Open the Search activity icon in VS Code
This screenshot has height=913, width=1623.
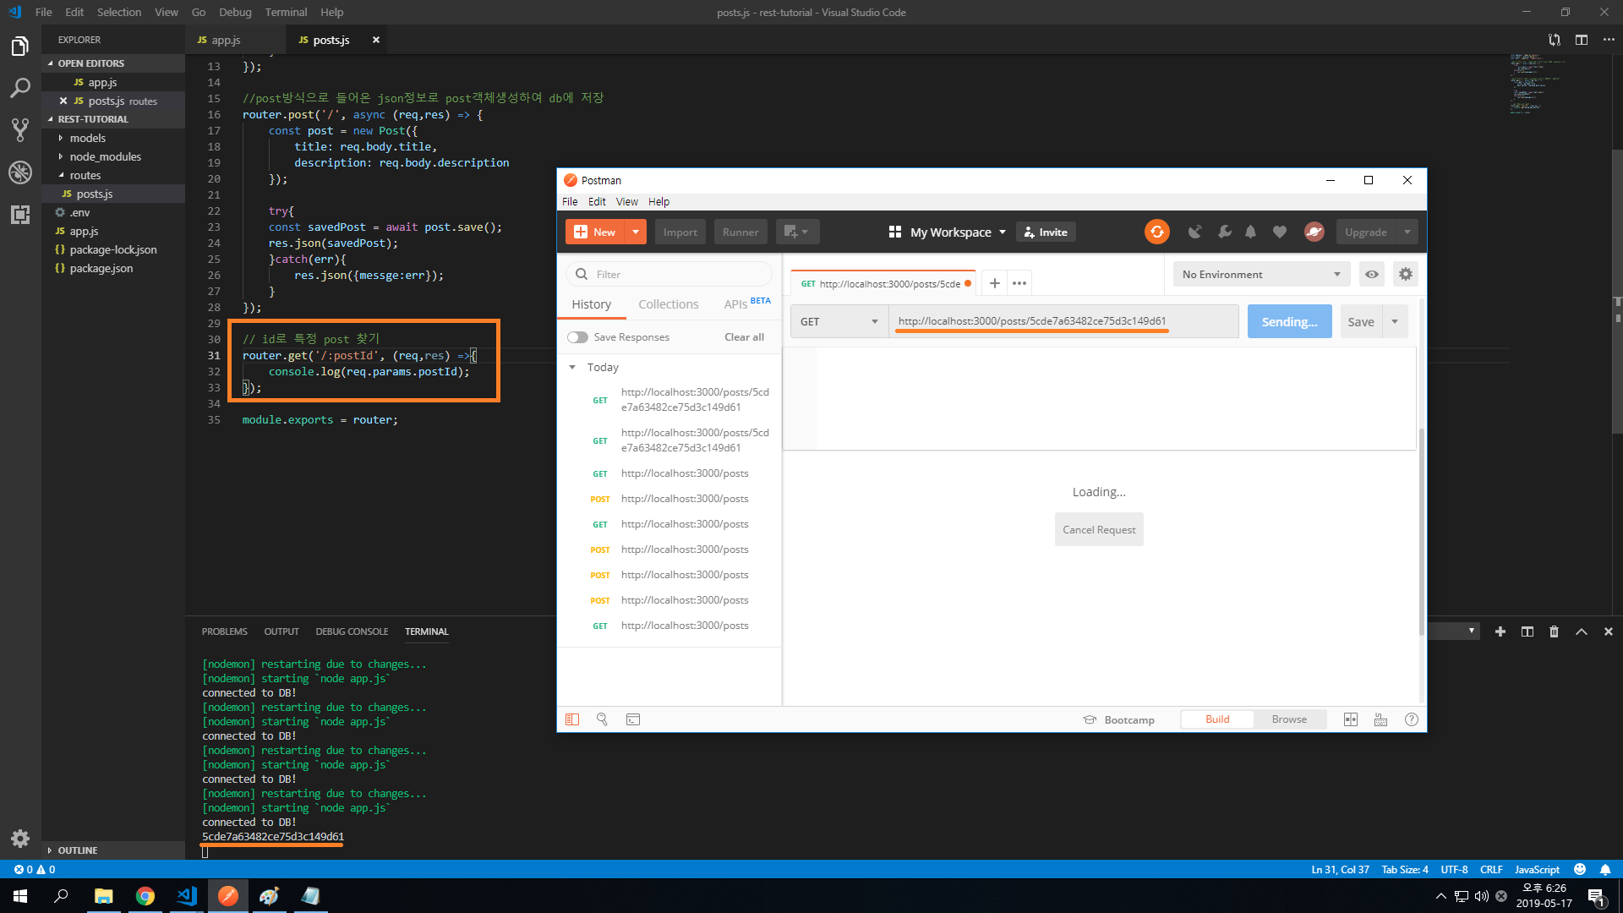20,88
